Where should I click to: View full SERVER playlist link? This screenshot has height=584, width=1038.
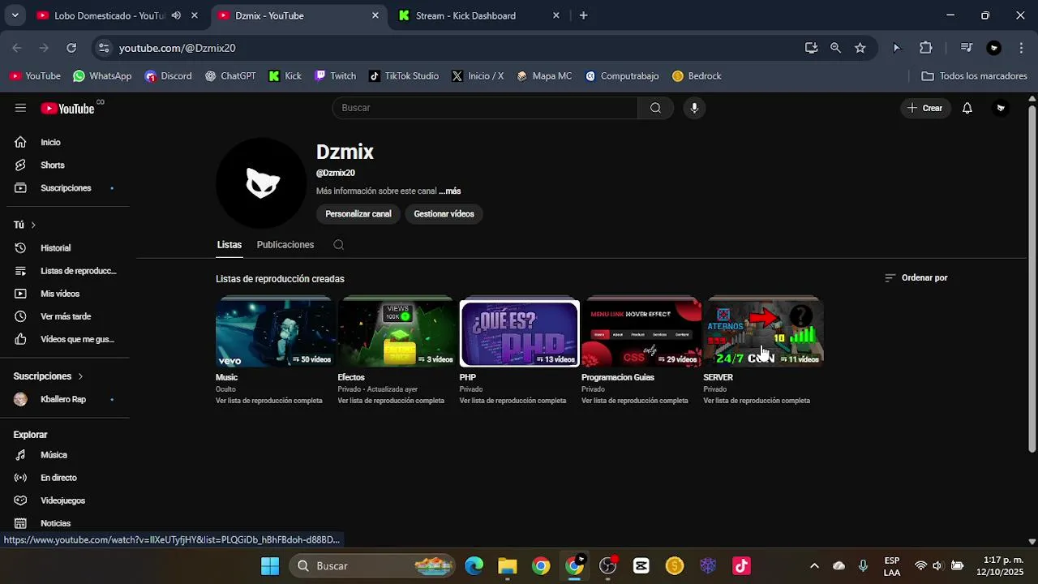pyautogui.click(x=757, y=401)
